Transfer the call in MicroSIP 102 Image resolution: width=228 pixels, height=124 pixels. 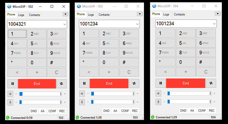coord(61,84)
